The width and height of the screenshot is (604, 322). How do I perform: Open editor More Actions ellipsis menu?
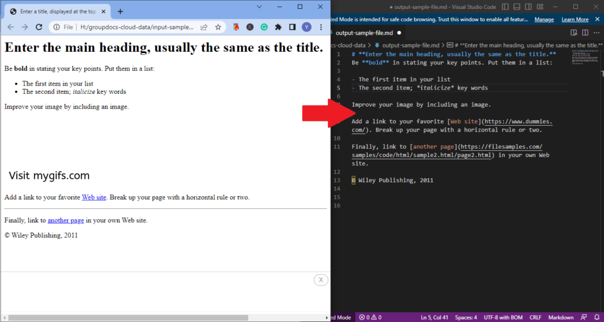597,33
